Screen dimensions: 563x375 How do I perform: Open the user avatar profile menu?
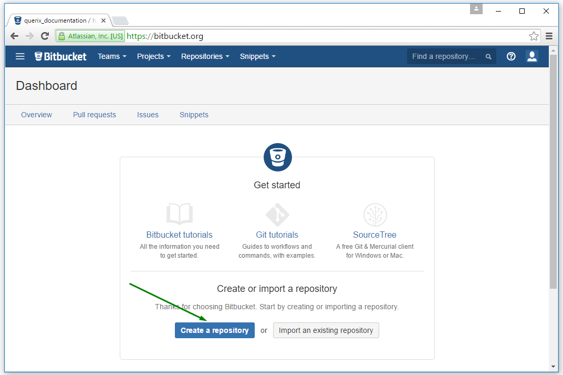[x=532, y=56]
